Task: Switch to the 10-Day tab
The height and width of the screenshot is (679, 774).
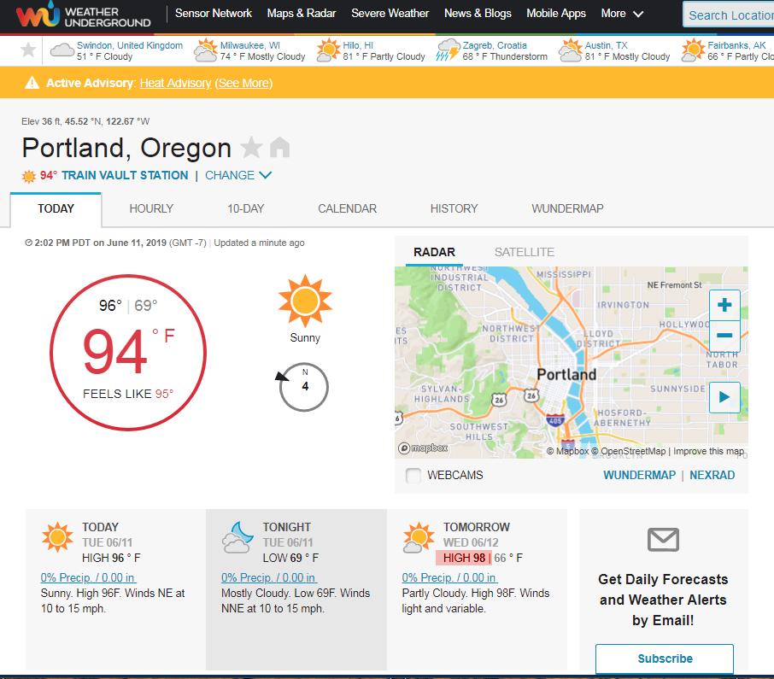Action: coord(246,208)
